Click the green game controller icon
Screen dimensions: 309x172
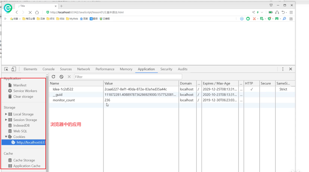[277, 19]
